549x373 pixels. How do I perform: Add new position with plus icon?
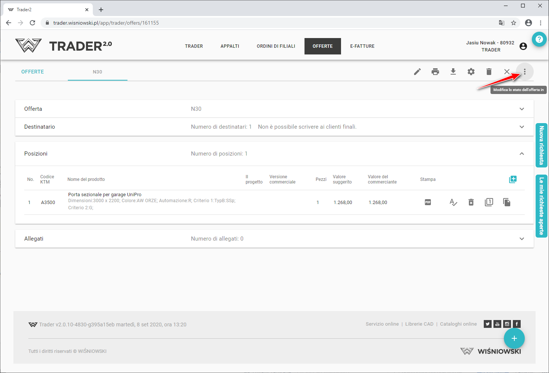(x=512, y=179)
